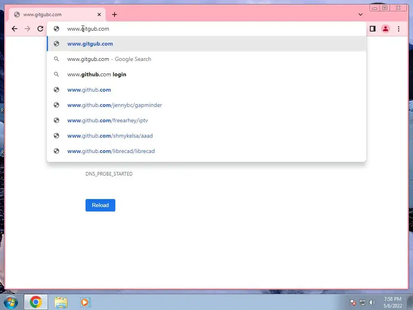The height and width of the screenshot is (310, 413).
Task: Maximize the Chrome window
Action: (385, 8)
